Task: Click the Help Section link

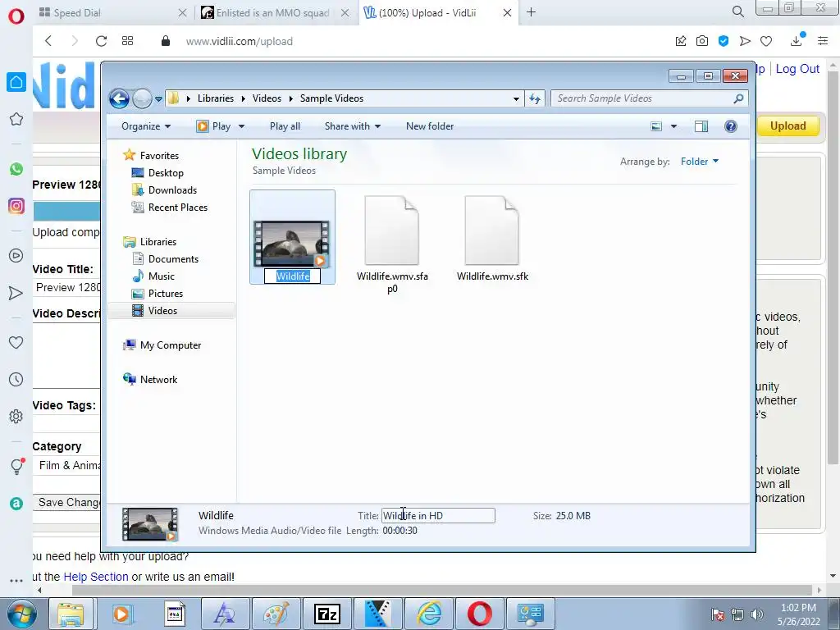Action: (96, 577)
